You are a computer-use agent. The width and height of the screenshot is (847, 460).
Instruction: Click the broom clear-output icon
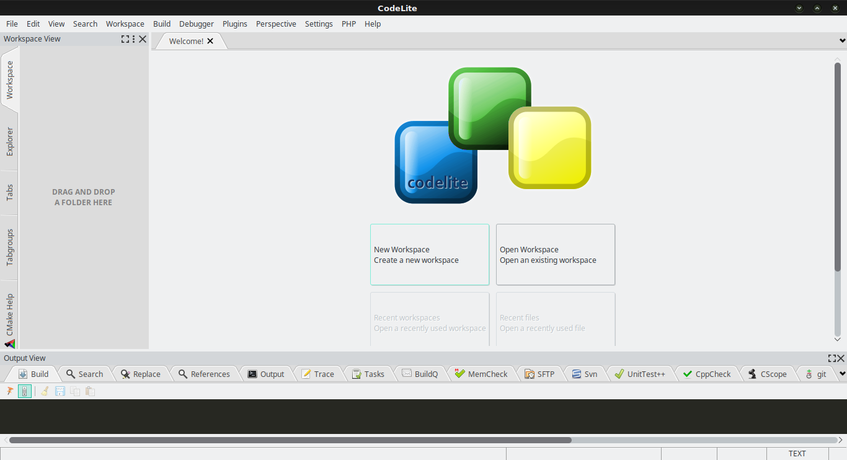point(45,391)
